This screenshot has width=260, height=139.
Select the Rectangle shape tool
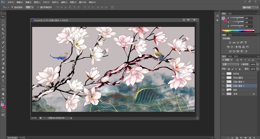[x=3, y=90]
